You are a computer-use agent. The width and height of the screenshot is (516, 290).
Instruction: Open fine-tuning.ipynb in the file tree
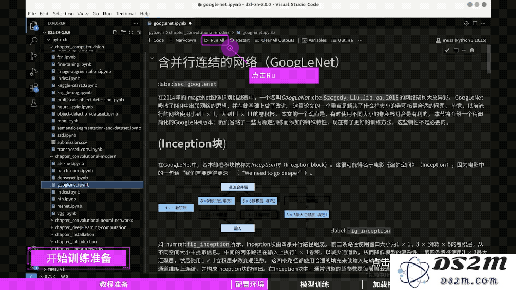point(74,64)
